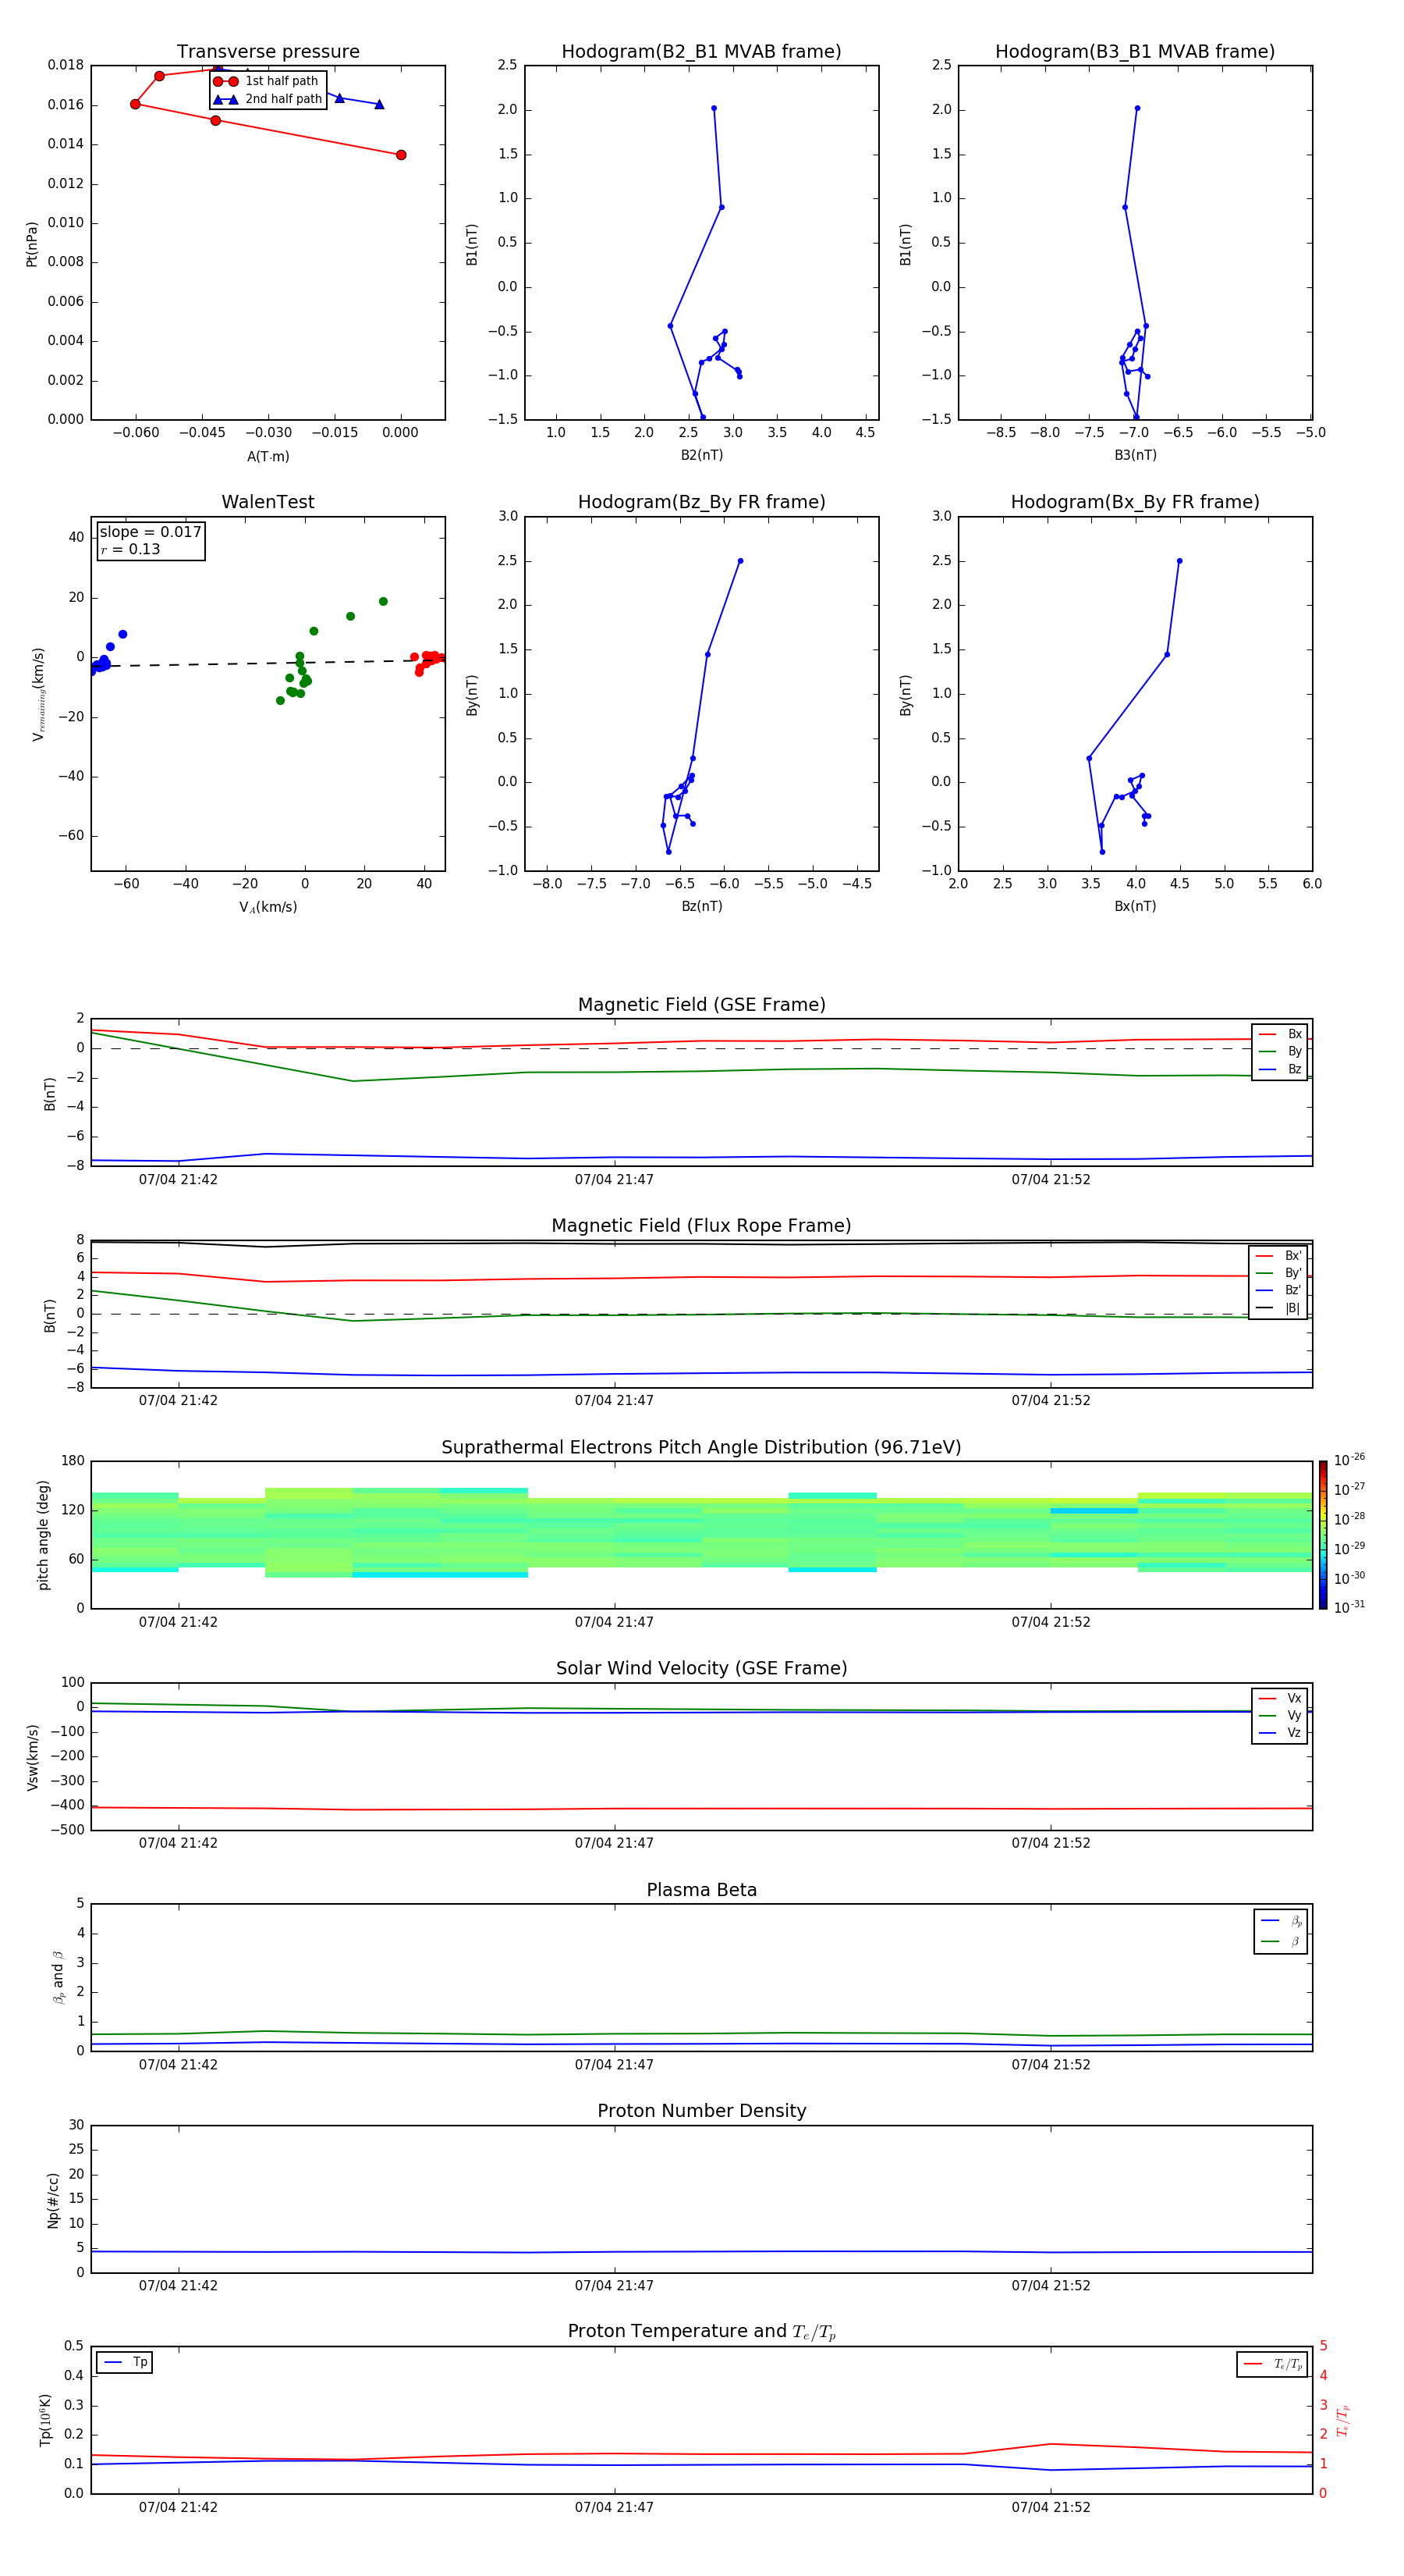The height and width of the screenshot is (2576, 1404).
Task: Click '07/04 21:42' tick under temperature plot
Action: pyautogui.click(x=178, y=2507)
